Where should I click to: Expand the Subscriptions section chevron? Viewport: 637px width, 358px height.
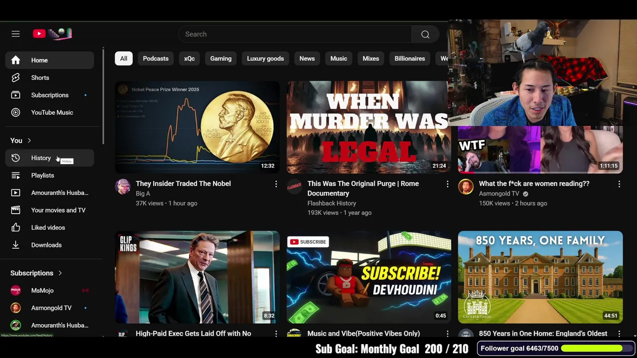pyautogui.click(x=60, y=273)
